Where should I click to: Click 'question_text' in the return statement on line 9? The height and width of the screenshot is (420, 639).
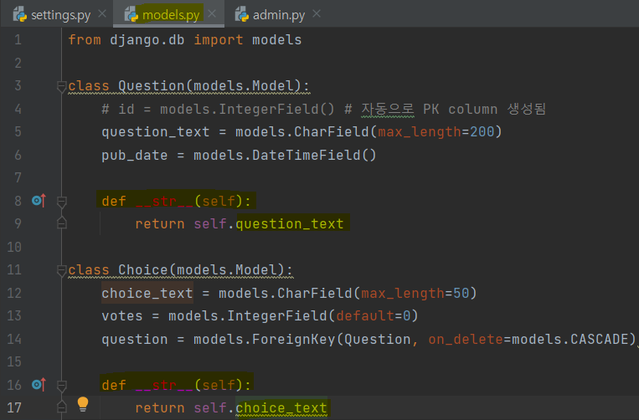point(289,224)
